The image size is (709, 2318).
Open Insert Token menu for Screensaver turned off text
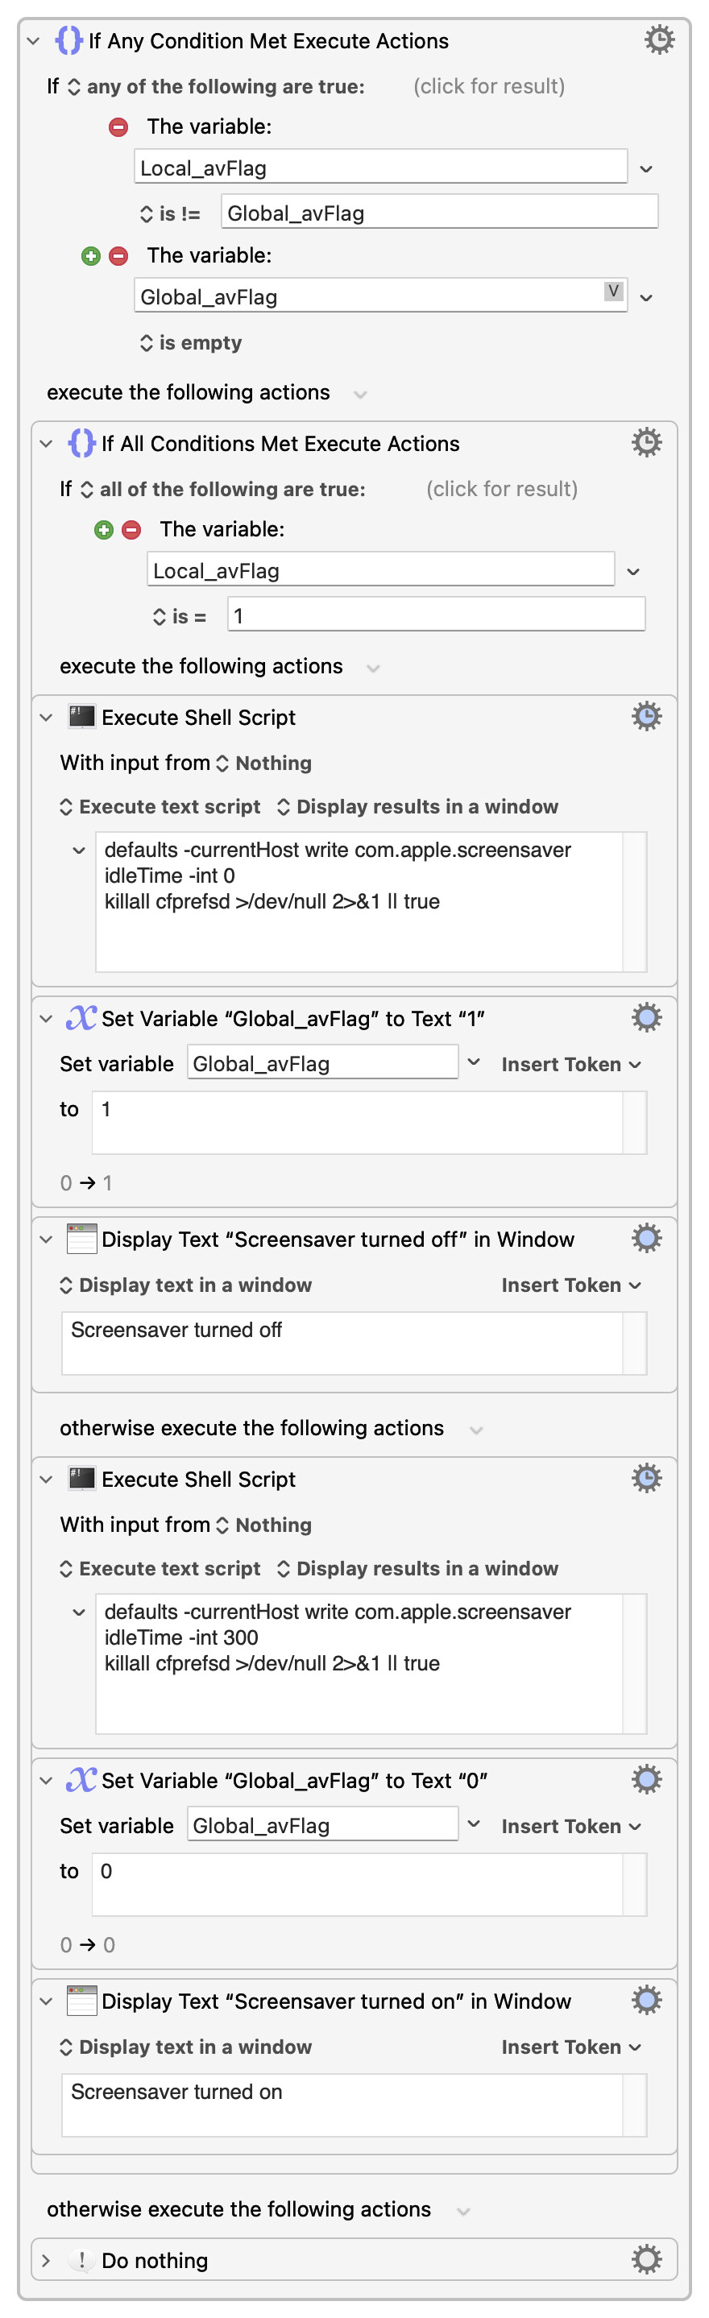pyautogui.click(x=570, y=1285)
